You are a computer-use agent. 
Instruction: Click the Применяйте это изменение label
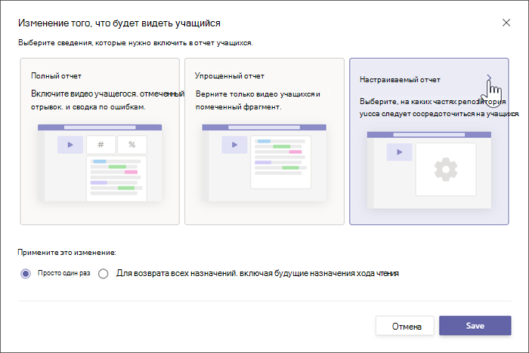[x=67, y=252]
